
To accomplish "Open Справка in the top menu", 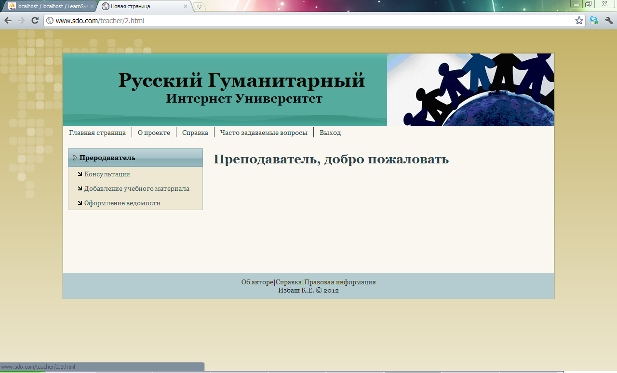I will click(x=195, y=133).
